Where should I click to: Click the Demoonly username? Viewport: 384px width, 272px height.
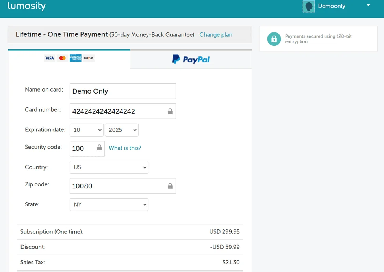click(x=331, y=6)
